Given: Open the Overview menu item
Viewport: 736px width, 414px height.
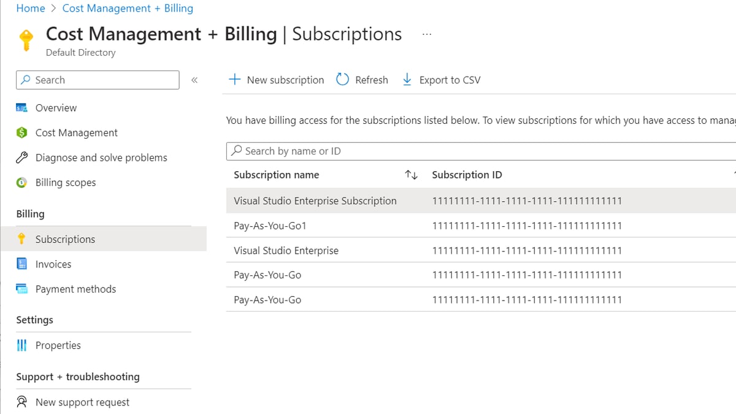Looking at the screenshot, I should [x=56, y=108].
